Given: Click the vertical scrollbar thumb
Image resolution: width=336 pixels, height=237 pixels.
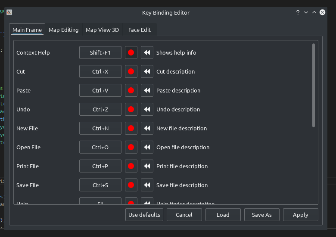Looking at the screenshot, I should 314,85.
